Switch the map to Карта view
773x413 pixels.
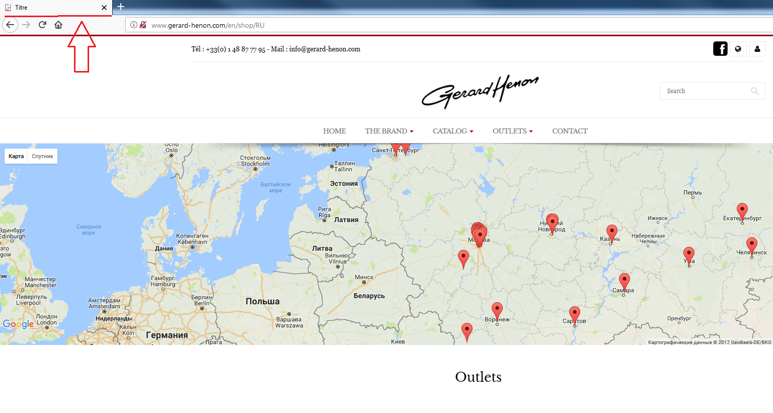(16, 156)
